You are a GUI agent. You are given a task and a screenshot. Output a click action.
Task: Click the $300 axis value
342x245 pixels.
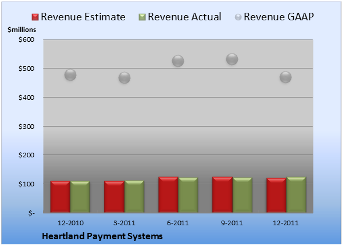[26, 127]
